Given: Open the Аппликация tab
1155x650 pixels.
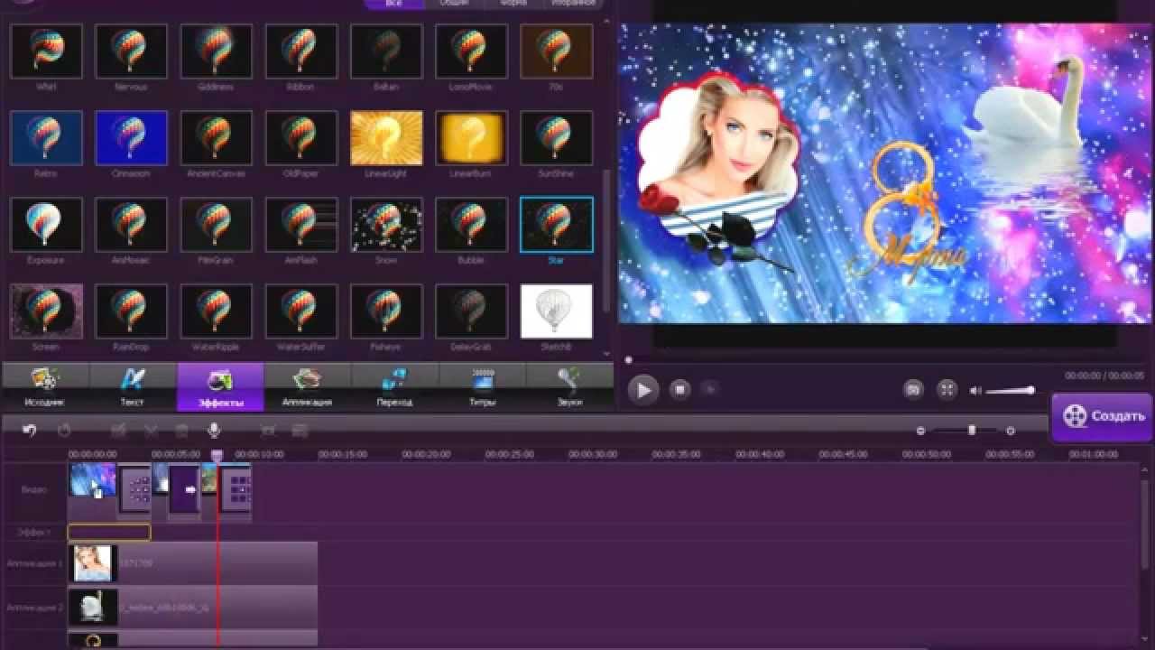Looking at the screenshot, I should pos(308,386).
